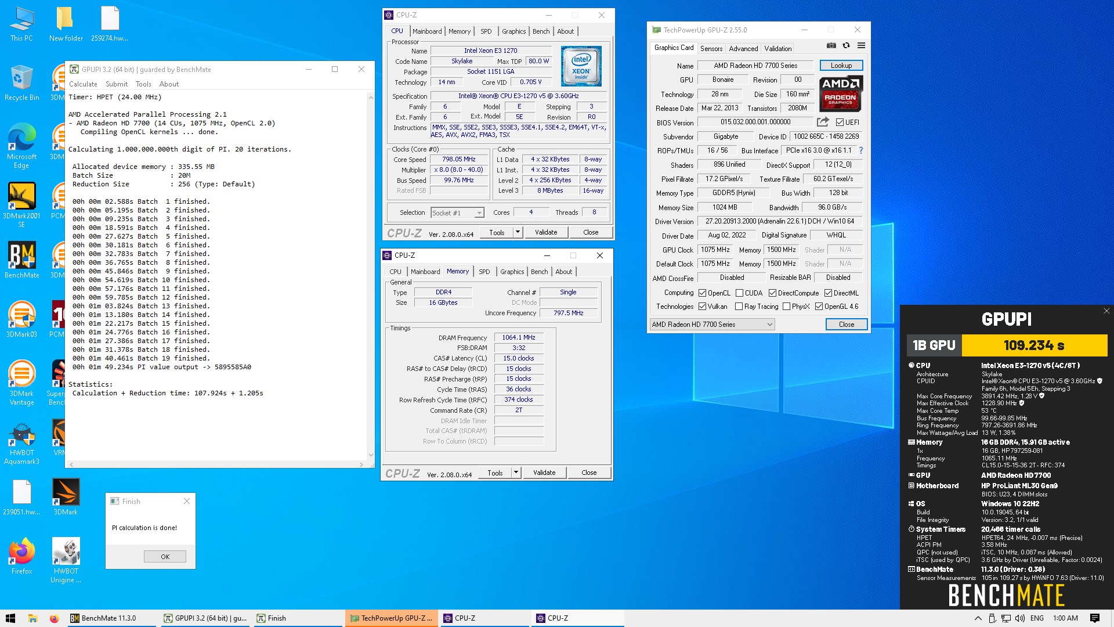Toggle the DirectCompute checkbox
Image resolution: width=1114 pixels, height=627 pixels.
(x=772, y=293)
